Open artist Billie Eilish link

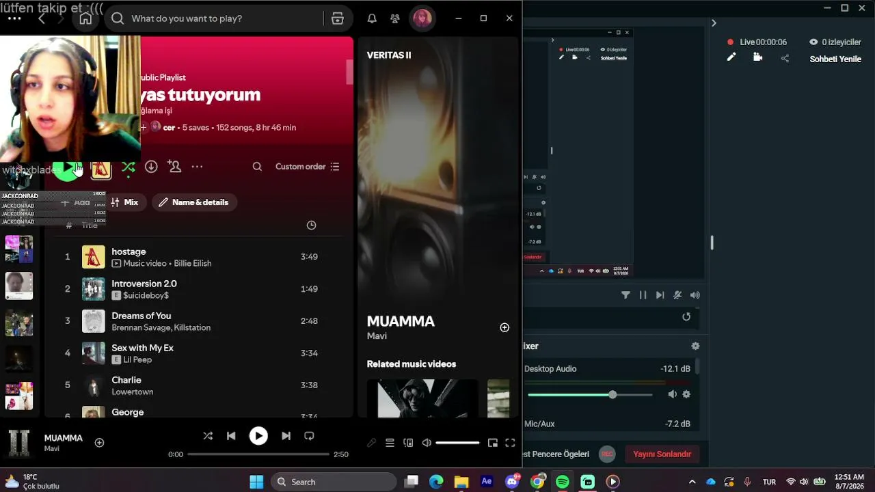coord(193,264)
